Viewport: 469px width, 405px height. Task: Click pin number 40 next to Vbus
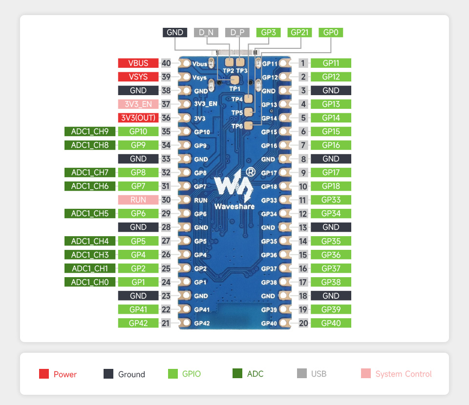tap(167, 63)
